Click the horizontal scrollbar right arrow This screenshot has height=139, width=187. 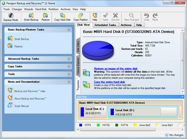[182, 130]
